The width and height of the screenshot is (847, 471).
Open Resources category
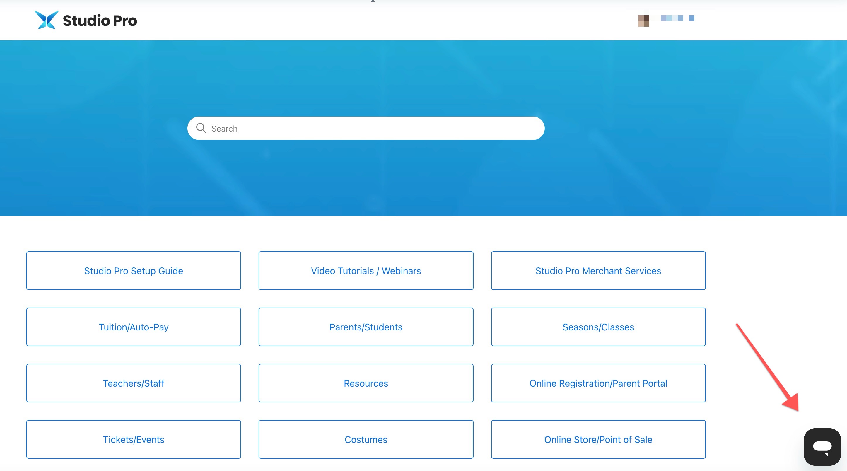366,383
